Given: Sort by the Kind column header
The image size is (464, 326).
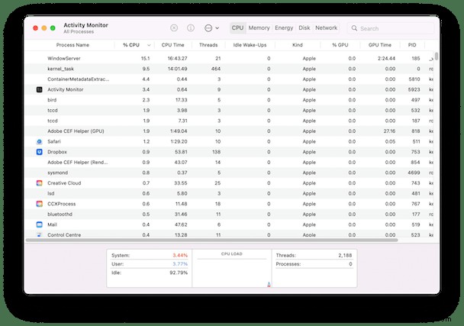Looking at the screenshot, I should click(x=298, y=45).
